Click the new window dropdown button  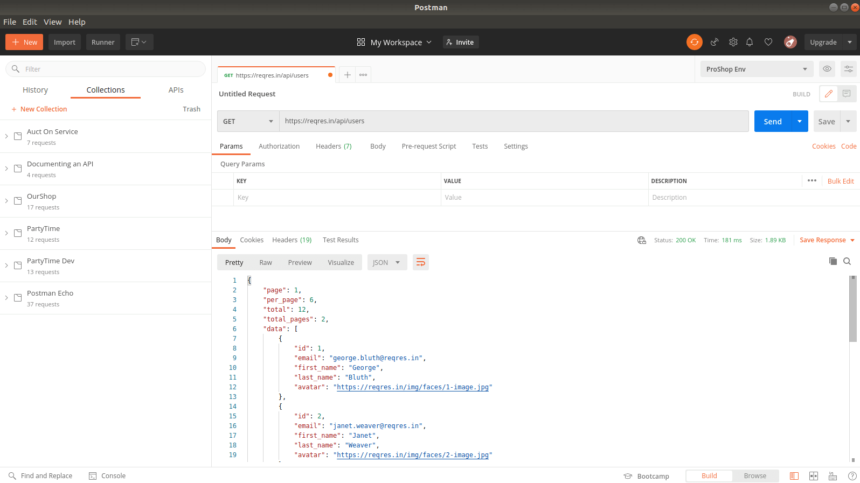139,42
